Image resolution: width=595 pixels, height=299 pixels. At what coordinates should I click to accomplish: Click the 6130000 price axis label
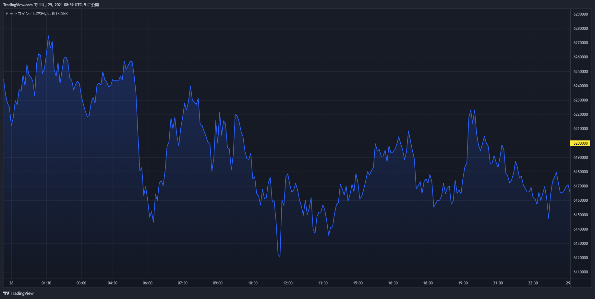580,244
